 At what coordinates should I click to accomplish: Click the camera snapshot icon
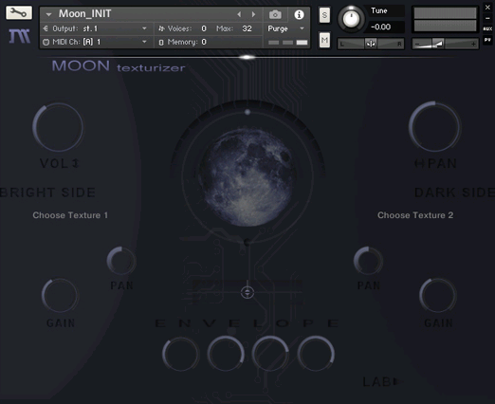(275, 14)
